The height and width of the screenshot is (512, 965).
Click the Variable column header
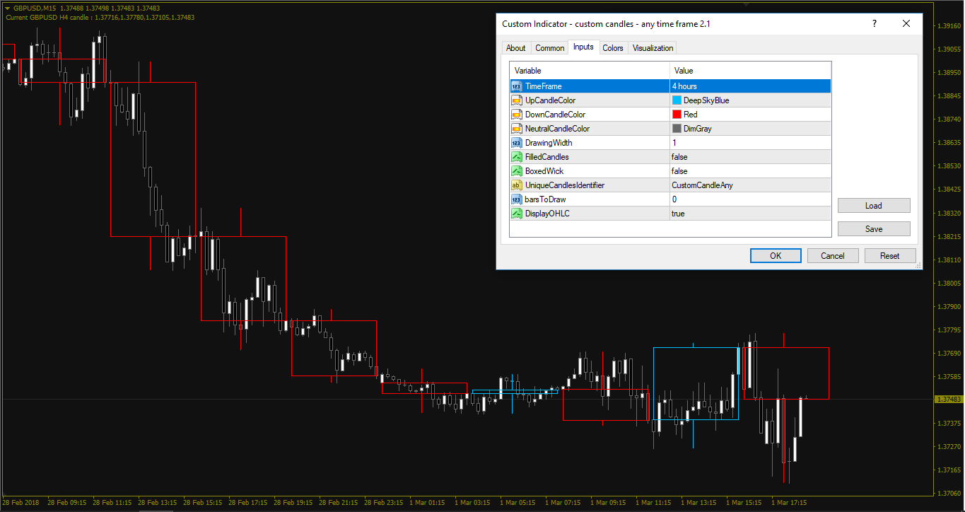click(x=590, y=71)
